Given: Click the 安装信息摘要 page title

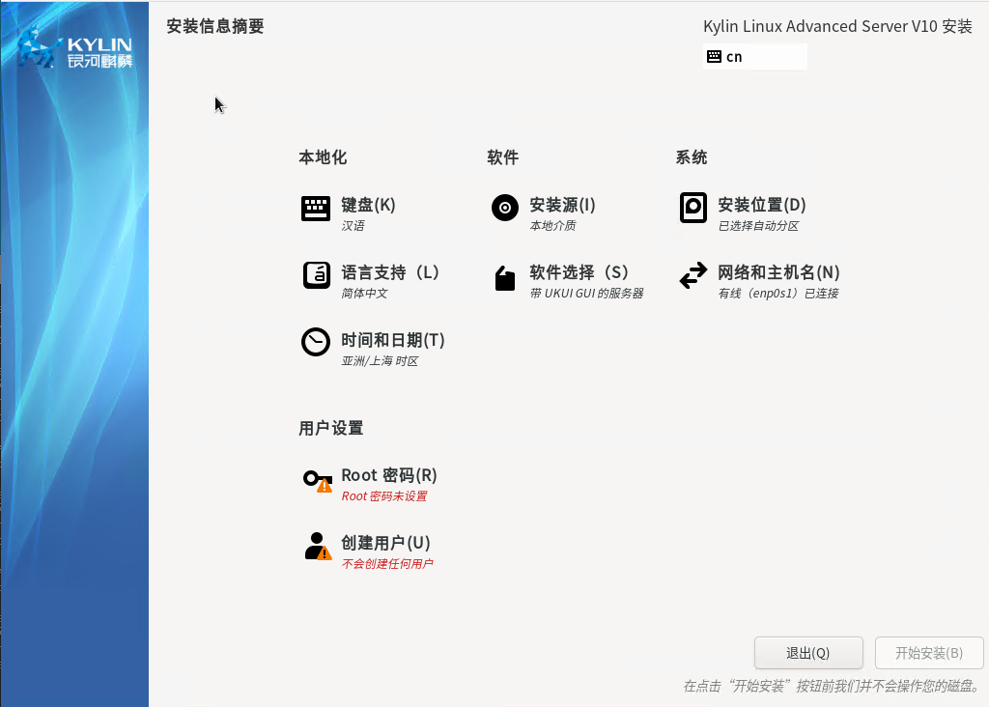Looking at the screenshot, I should tap(215, 26).
